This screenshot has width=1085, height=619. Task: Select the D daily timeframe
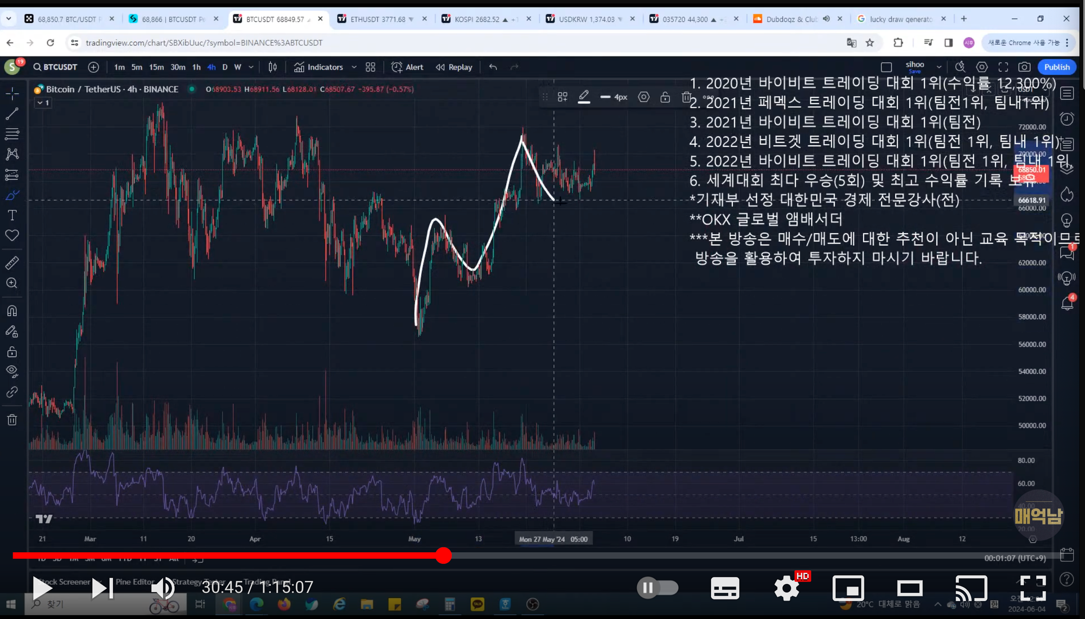pyautogui.click(x=225, y=67)
